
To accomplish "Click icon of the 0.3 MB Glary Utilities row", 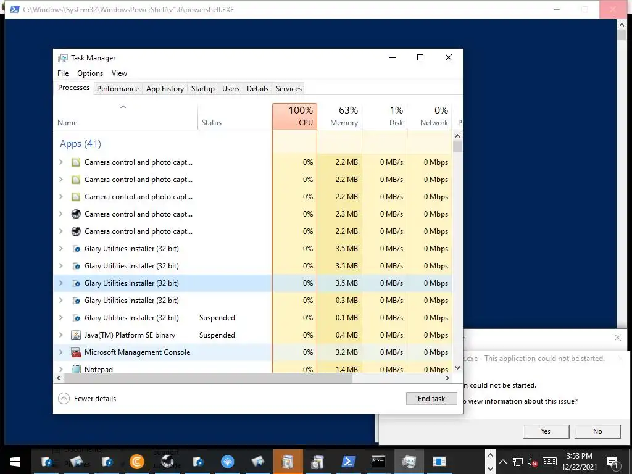I will 76,301.
